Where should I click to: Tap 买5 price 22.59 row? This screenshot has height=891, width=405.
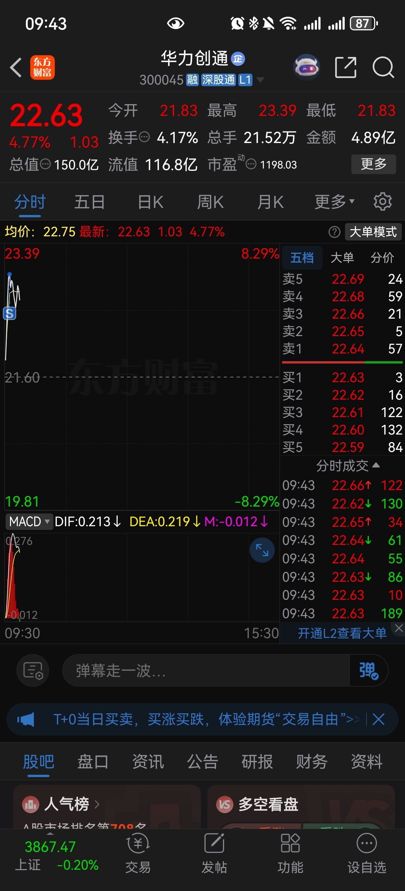click(x=342, y=447)
